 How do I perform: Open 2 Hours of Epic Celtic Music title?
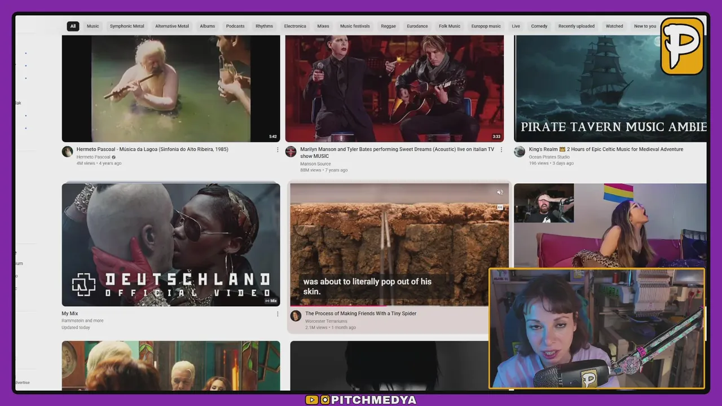pos(606,149)
